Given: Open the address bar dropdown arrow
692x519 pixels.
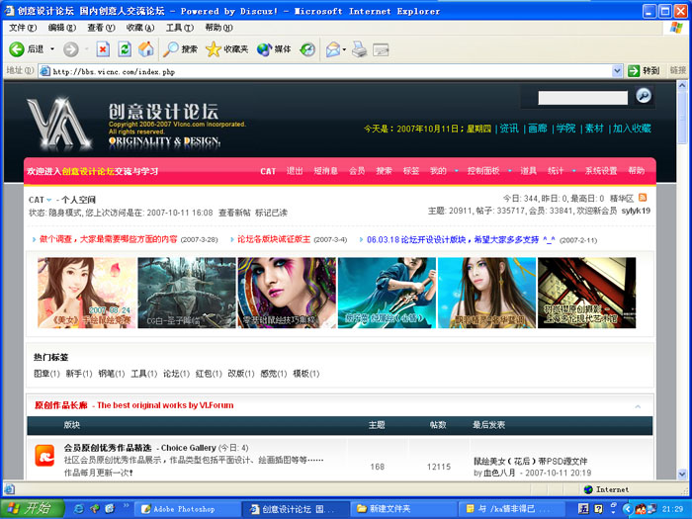Looking at the screenshot, I should pyautogui.click(x=618, y=70).
